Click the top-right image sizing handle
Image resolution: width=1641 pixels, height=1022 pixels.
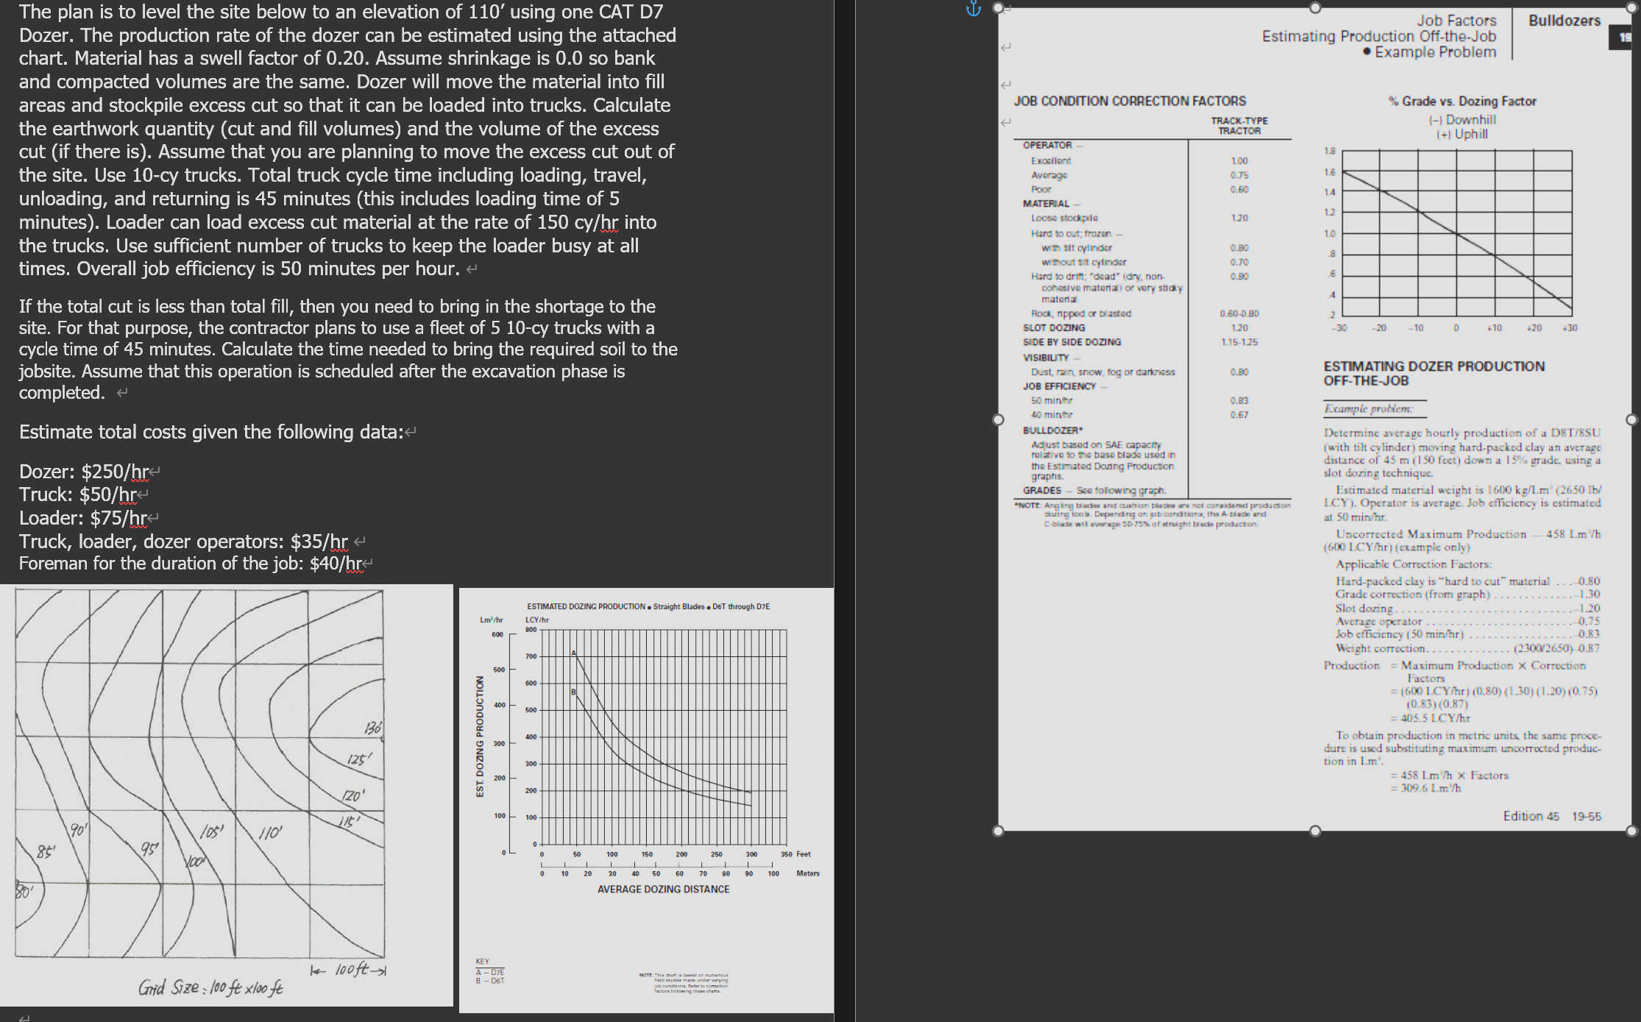click(x=1631, y=8)
